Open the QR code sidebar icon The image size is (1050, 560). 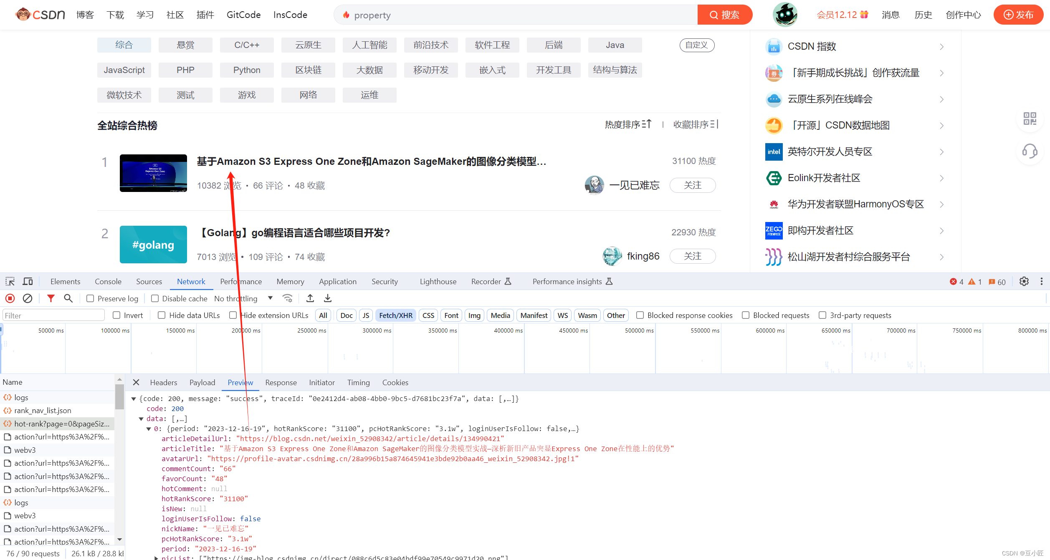(1030, 119)
